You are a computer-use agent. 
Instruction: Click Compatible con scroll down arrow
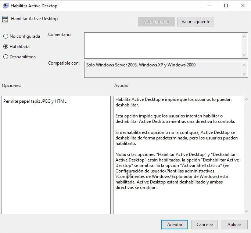coord(245,74)
